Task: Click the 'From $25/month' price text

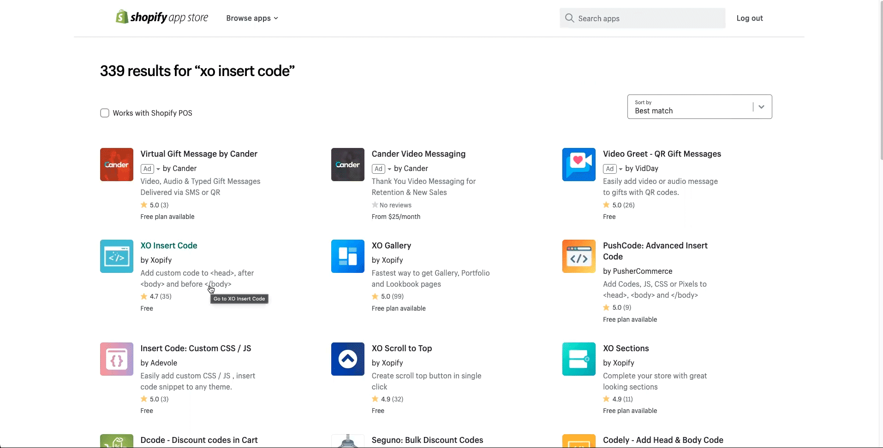Action: [396, 217]
